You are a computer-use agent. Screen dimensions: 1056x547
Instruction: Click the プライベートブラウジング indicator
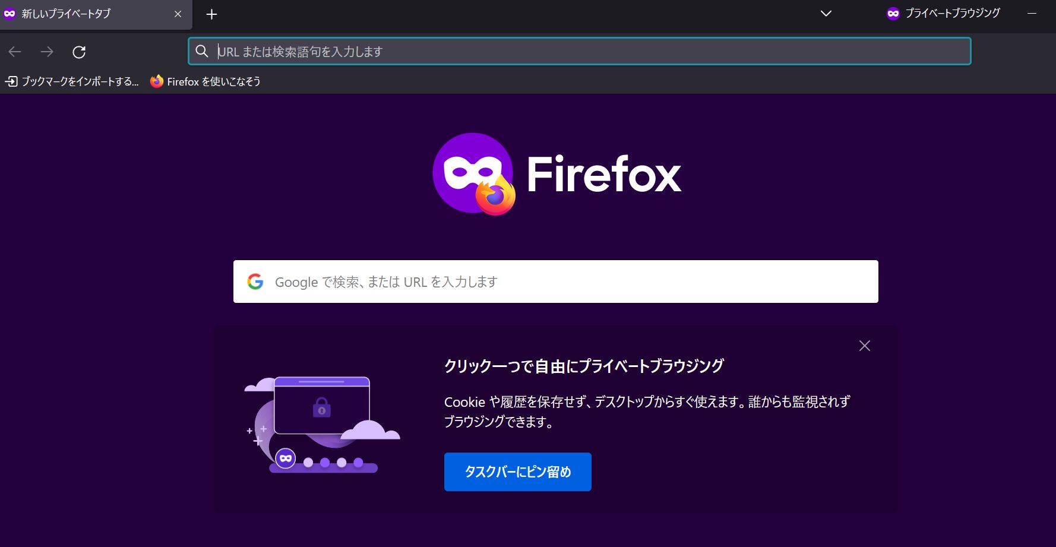tap(943, 13)
